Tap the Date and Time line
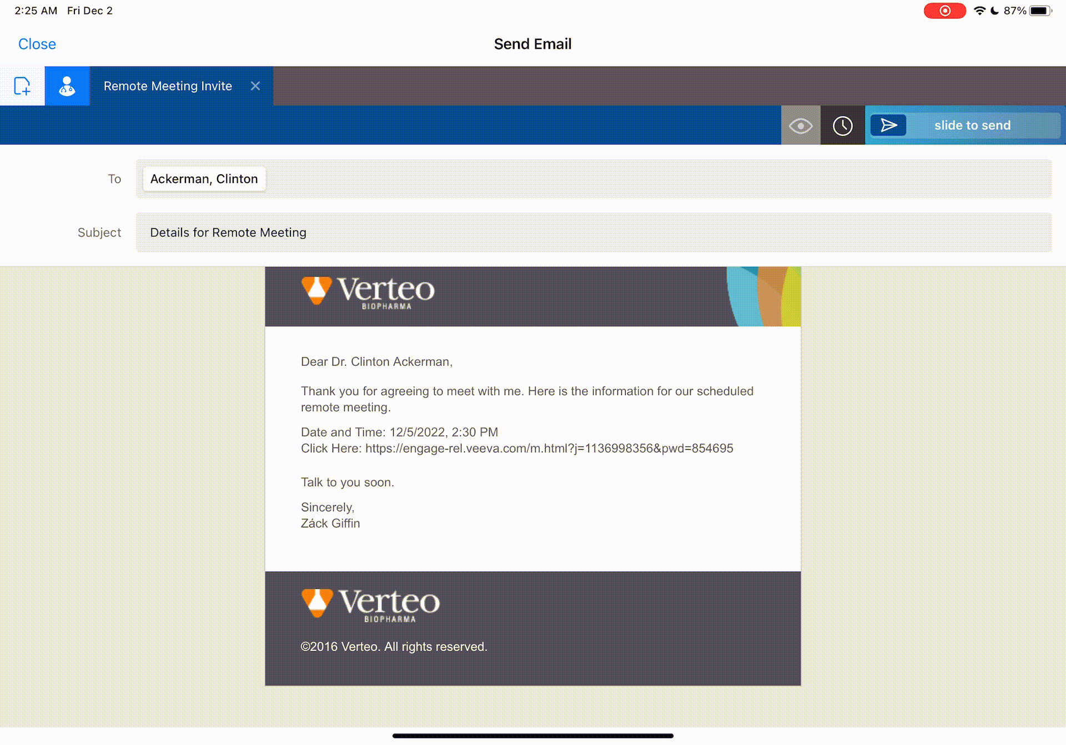 (399, 432)
